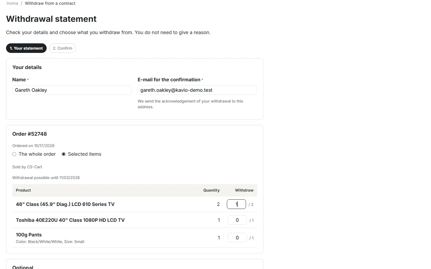Set withdraw quantity for LCD 610 Series TV
The width and height of the screenshot is (431, 269).
tap(236, 204)
